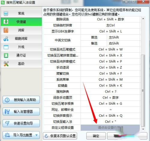150x141 pixels.
Task: Click 删除词条 shortcut Ctrl + Shift + 数字
Action: tap(110, 19)
